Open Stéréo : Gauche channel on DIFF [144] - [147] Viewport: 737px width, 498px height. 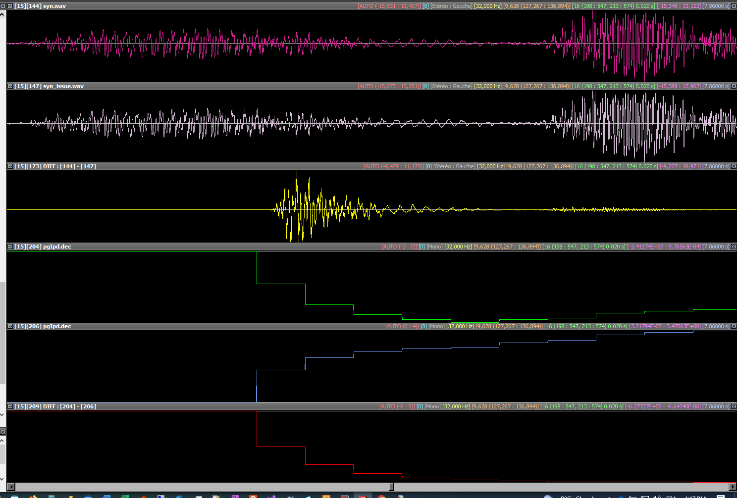(454, 166)
